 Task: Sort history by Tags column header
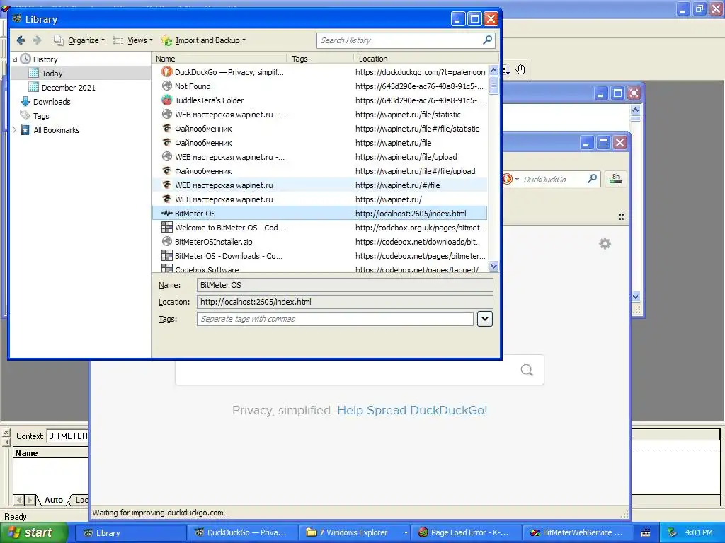(x=320, y=59)
